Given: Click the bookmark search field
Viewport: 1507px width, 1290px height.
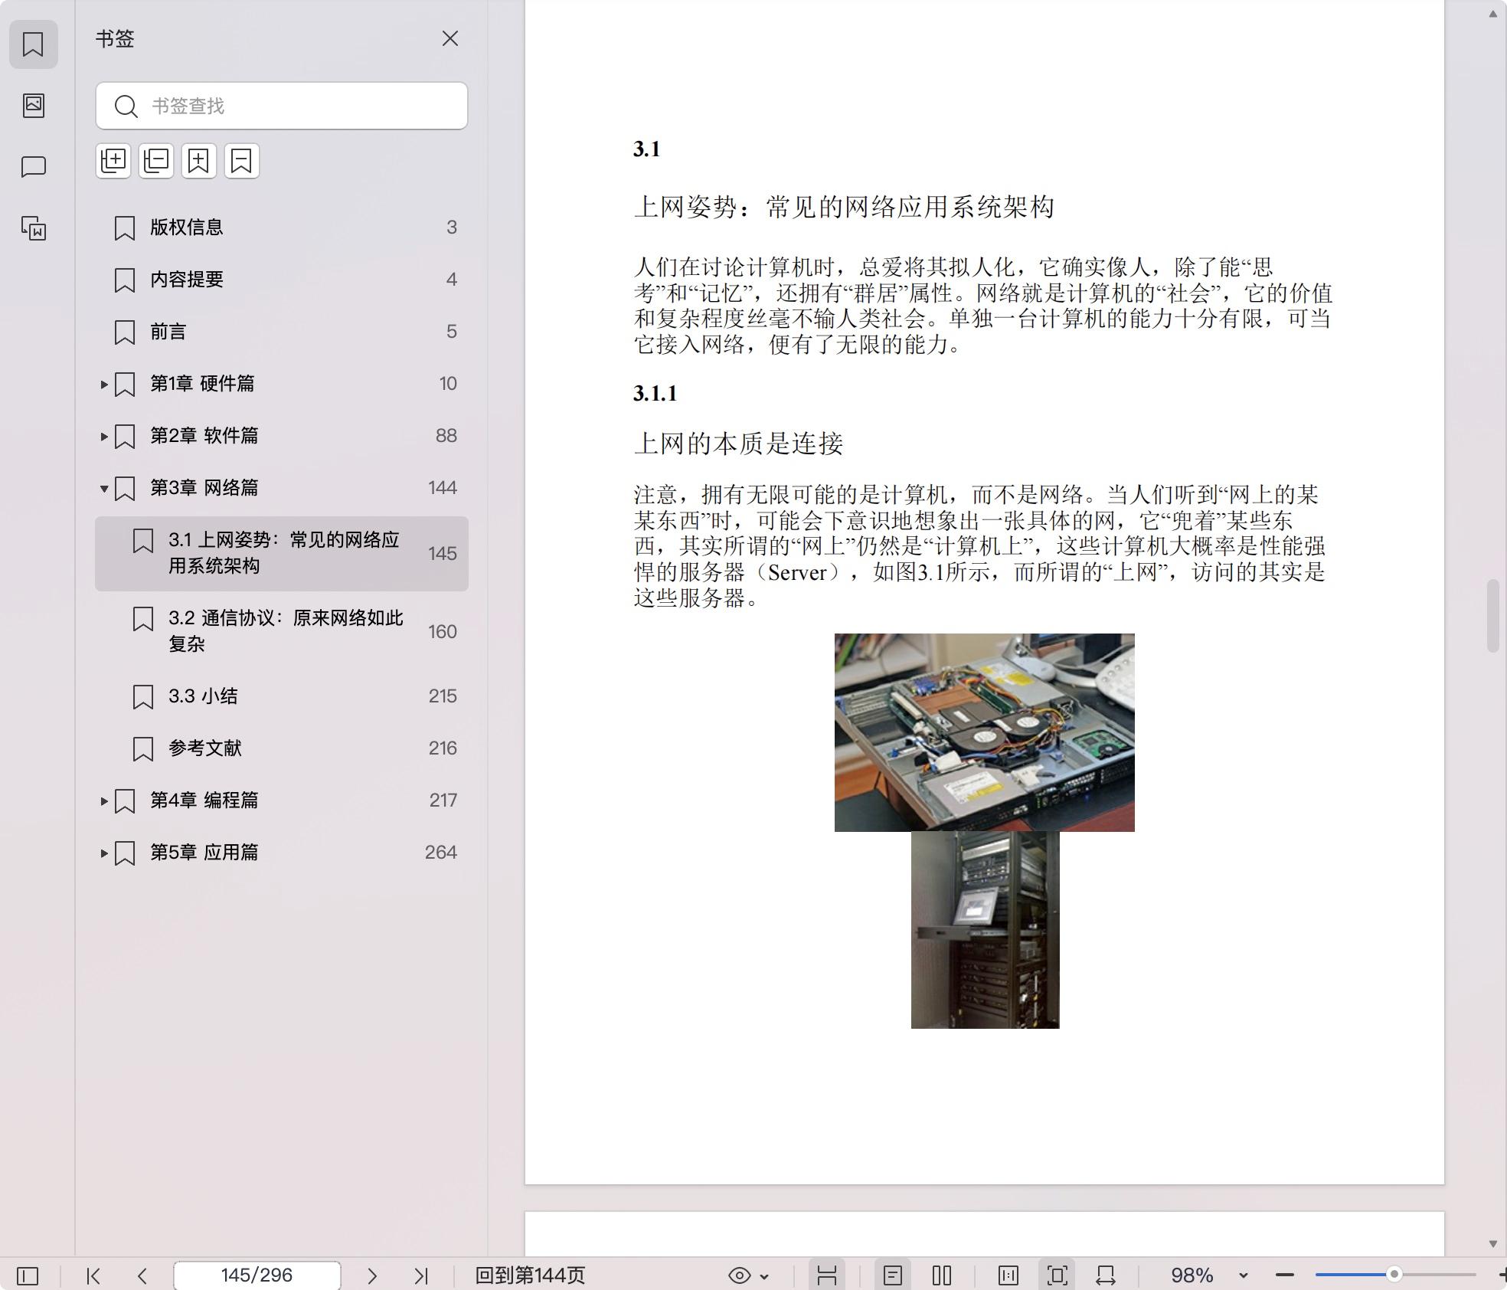Looking at the screenshot, I should pyautogui.click(x=282, y=106).
